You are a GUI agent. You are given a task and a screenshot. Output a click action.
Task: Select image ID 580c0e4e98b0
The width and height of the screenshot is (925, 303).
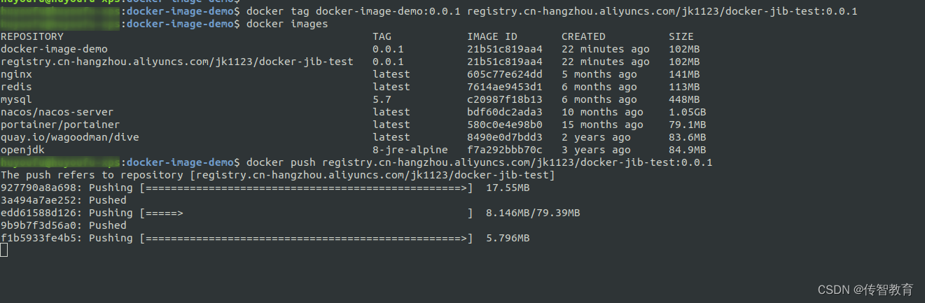[x=505, y=125]
